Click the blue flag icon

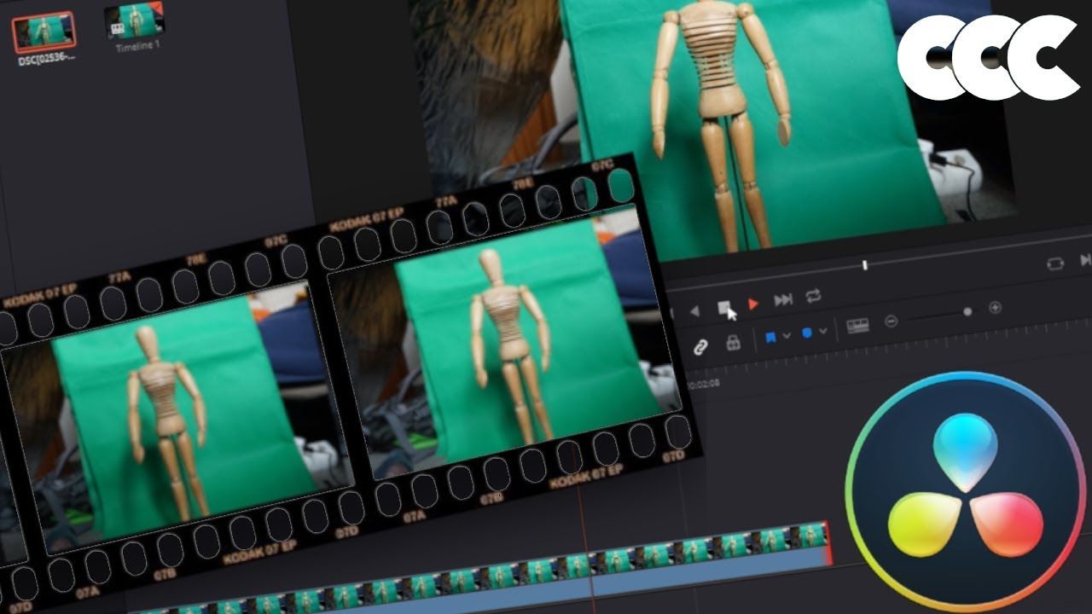770,338
